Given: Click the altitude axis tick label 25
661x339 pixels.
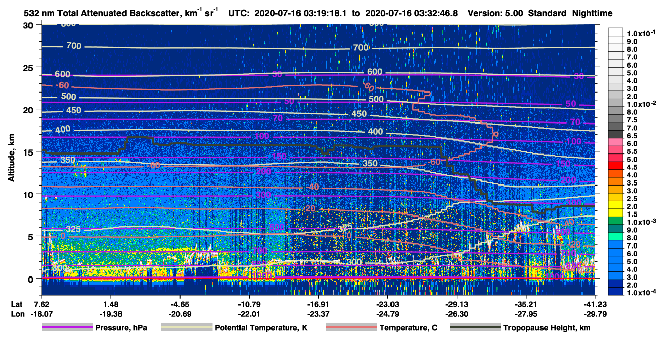Looking at the screenshot, I should (x=29, y=67).
